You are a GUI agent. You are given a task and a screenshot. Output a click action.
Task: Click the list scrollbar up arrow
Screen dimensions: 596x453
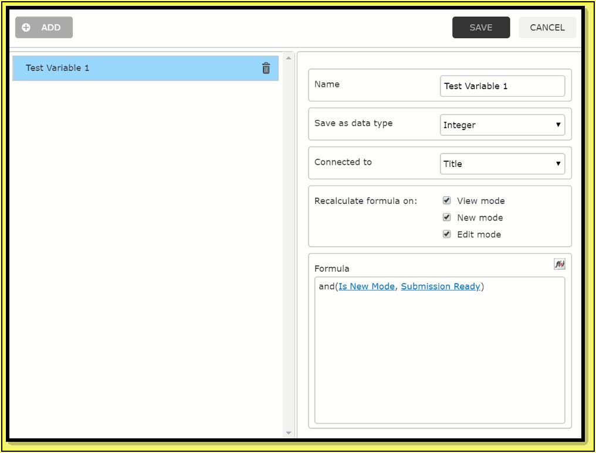pyautogui.click(x=289, y=58)
